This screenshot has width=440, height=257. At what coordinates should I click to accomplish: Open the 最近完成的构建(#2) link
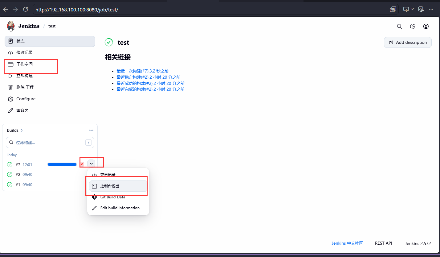tap(151, 89)
